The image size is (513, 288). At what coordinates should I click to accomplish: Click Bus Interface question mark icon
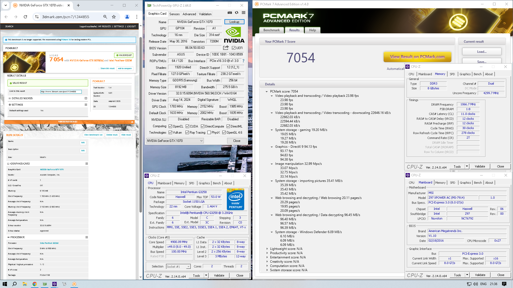click(x=243, y=61)
